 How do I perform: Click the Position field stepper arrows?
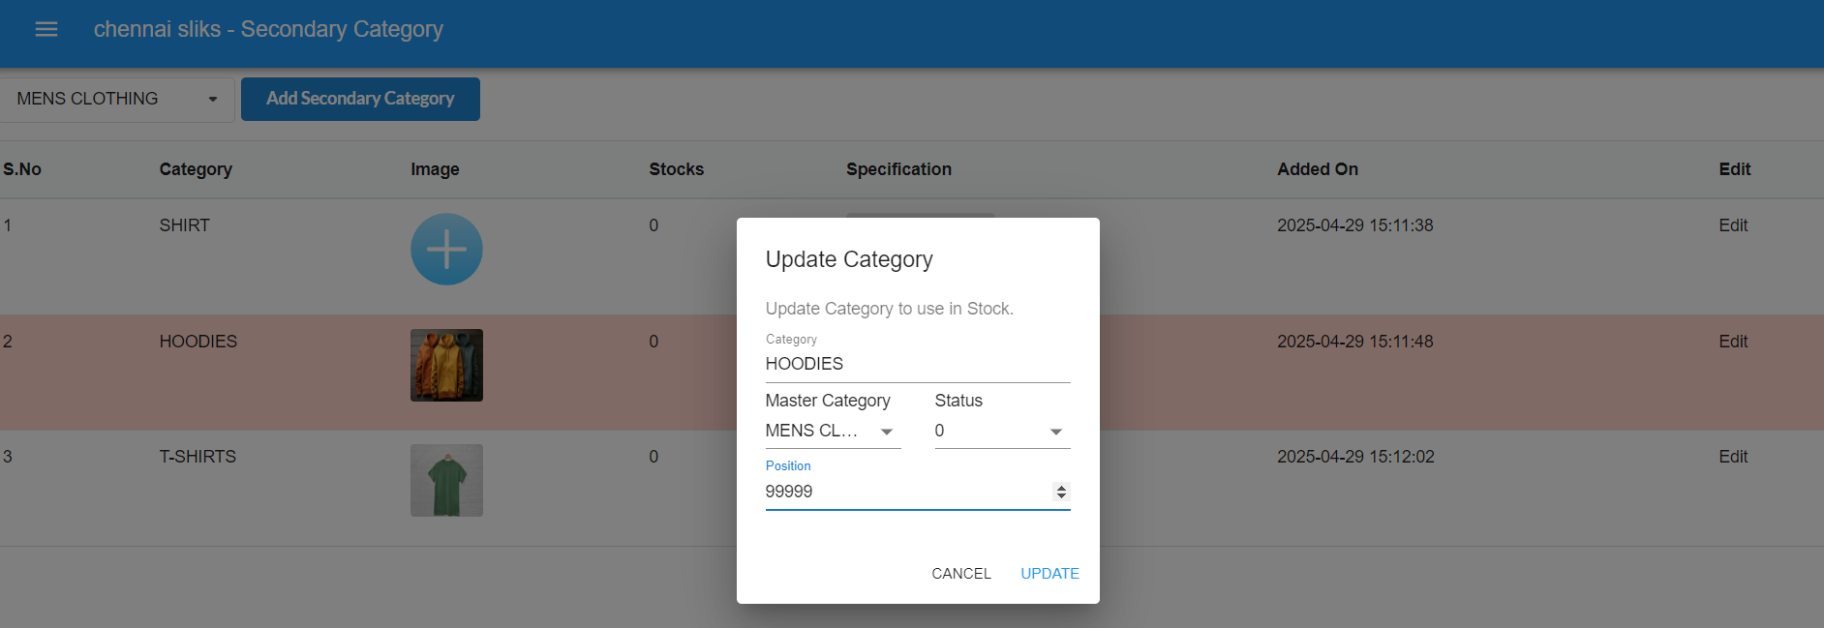(1061, 492)
